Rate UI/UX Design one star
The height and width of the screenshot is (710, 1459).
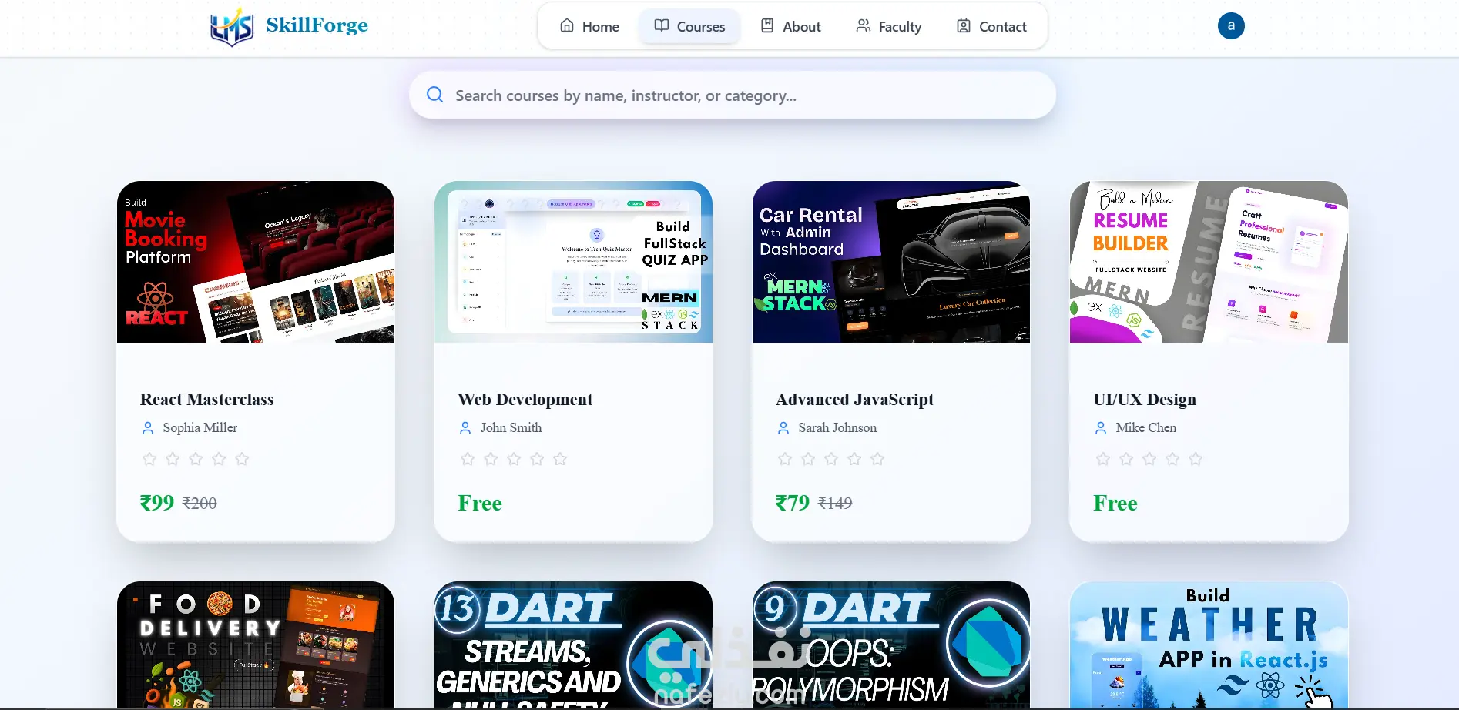coord(1103,459)
